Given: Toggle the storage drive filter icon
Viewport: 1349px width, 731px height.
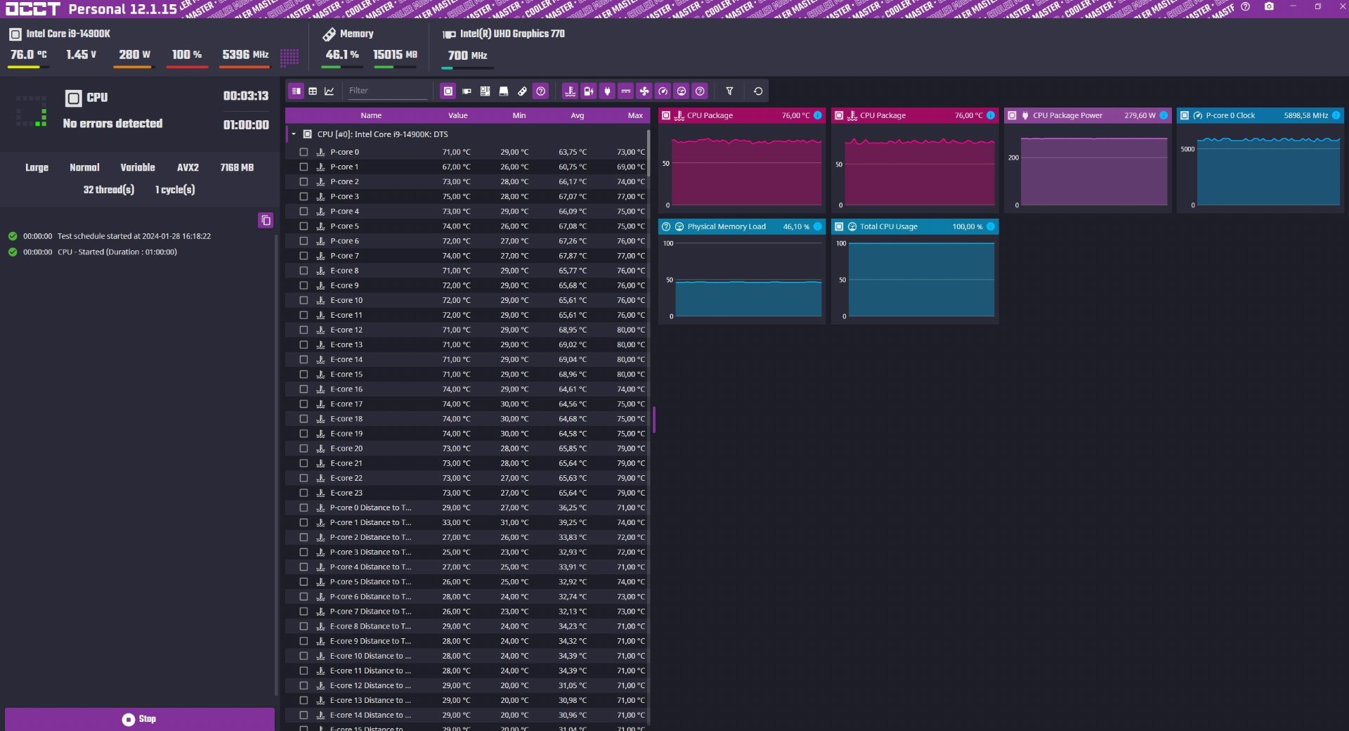Looking at the screenshot, I should tap(503, 91).
